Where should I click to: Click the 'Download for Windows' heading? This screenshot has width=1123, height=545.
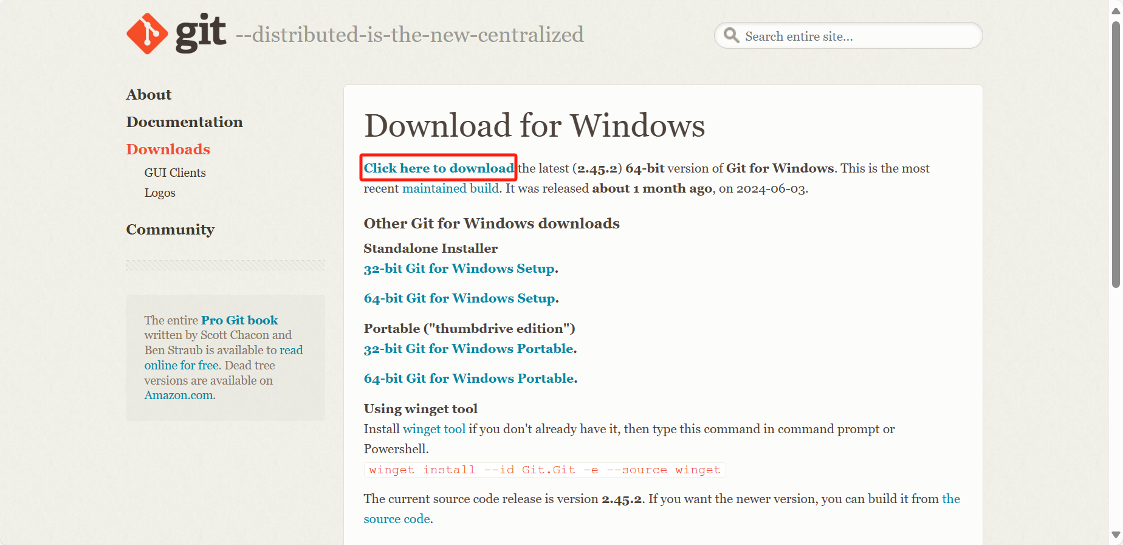click(535, 126)
